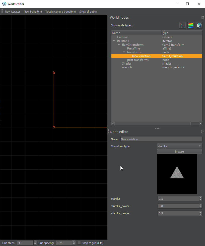The height and width of the screenshot is (246, 205).
Task: Click the panel splitter dots handle
Action: point(157,128)
